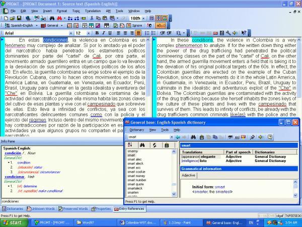Select the Adjective grammatical tab
This screenshot has height=227, width=302.
coord(188,175)
